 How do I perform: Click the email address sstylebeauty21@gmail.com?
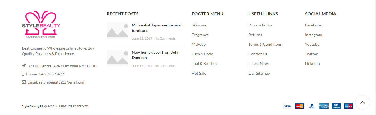pos(62,82)
